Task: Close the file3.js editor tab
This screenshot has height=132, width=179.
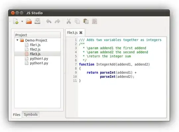Action: click(81, 33)
